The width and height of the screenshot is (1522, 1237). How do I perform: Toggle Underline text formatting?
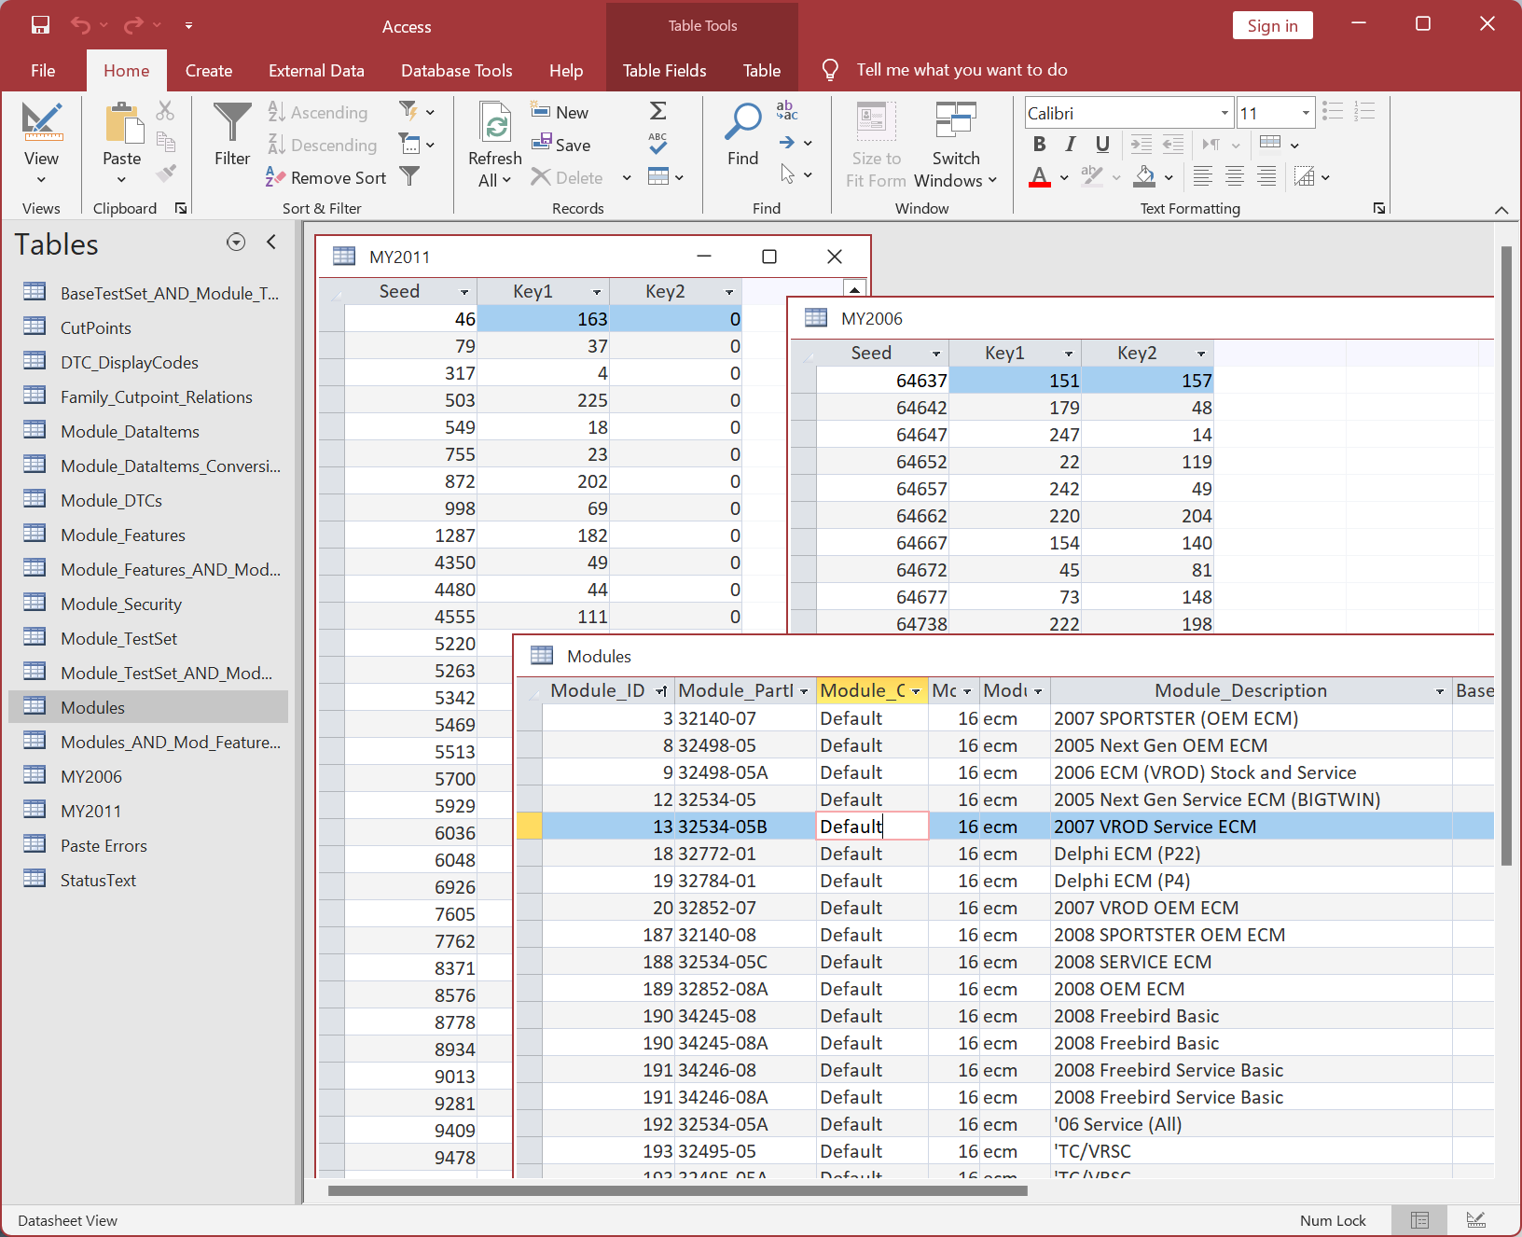(x=1102, y=144)
